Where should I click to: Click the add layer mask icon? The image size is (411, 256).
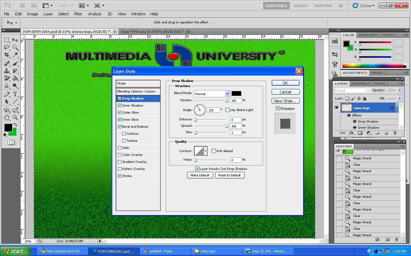[360, 133]
